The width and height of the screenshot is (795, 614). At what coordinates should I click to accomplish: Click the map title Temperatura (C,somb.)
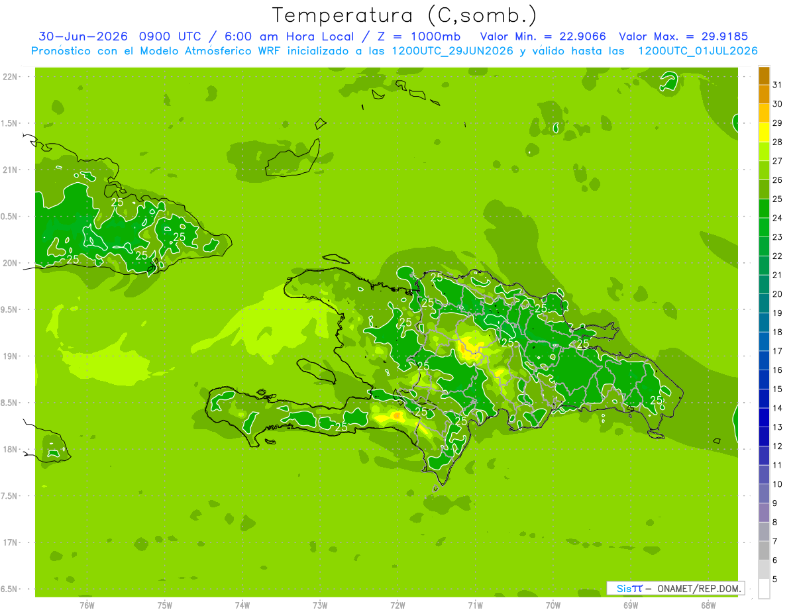[405, 15]
